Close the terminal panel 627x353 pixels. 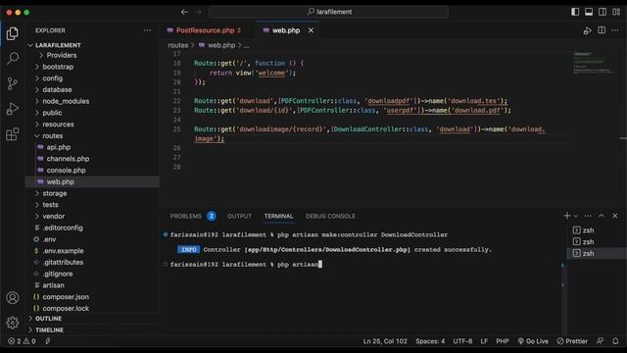click(615, 216)
